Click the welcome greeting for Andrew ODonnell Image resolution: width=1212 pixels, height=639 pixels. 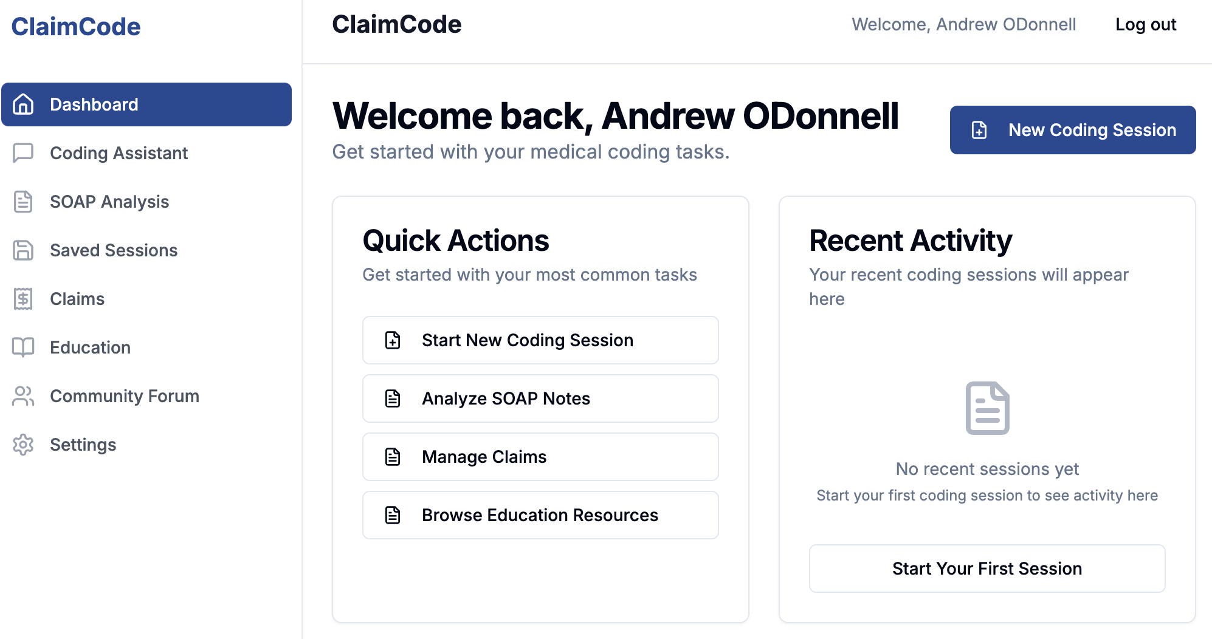point(964,24)
